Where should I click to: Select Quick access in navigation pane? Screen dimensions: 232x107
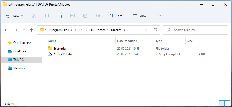pos(22,43)
